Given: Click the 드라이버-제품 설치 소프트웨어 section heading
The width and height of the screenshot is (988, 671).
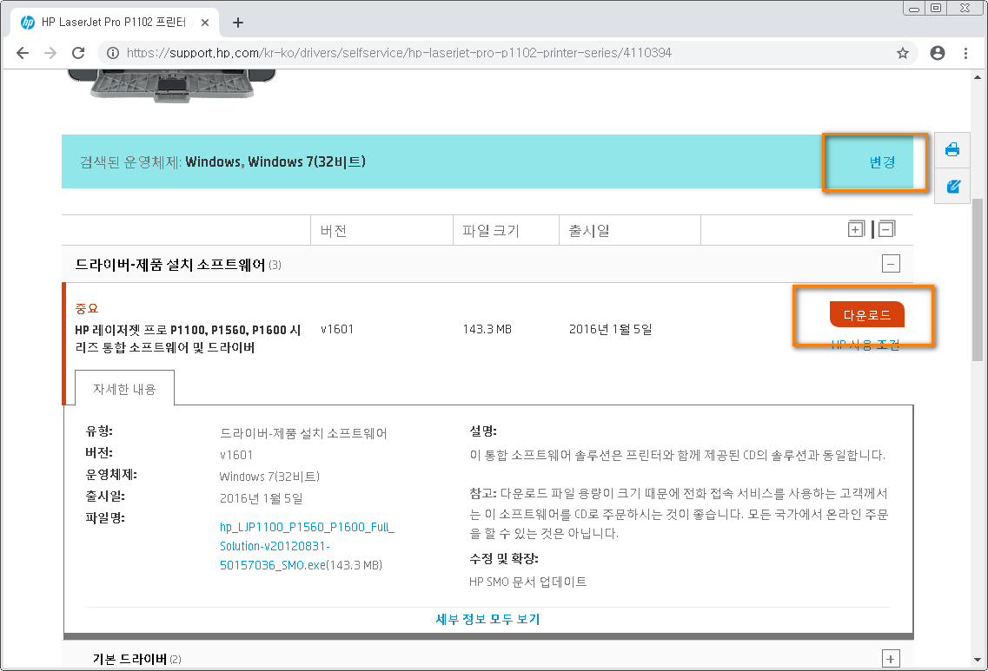Looking at the screenshot, I should 170,265.
